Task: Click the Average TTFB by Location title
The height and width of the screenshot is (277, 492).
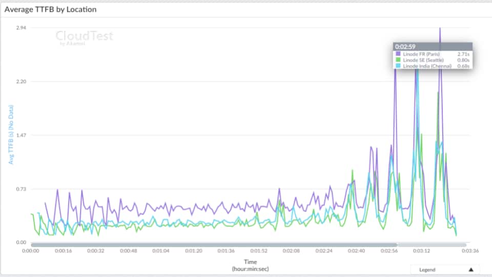Action: tap(50, 9)
